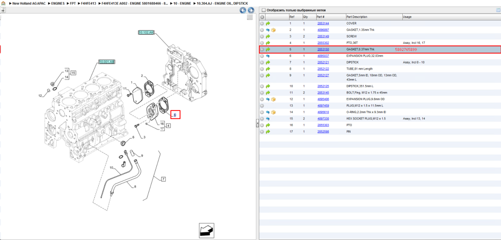501x240 pixels.
Task: Open part number link 4895037
Action: point(323,56)
